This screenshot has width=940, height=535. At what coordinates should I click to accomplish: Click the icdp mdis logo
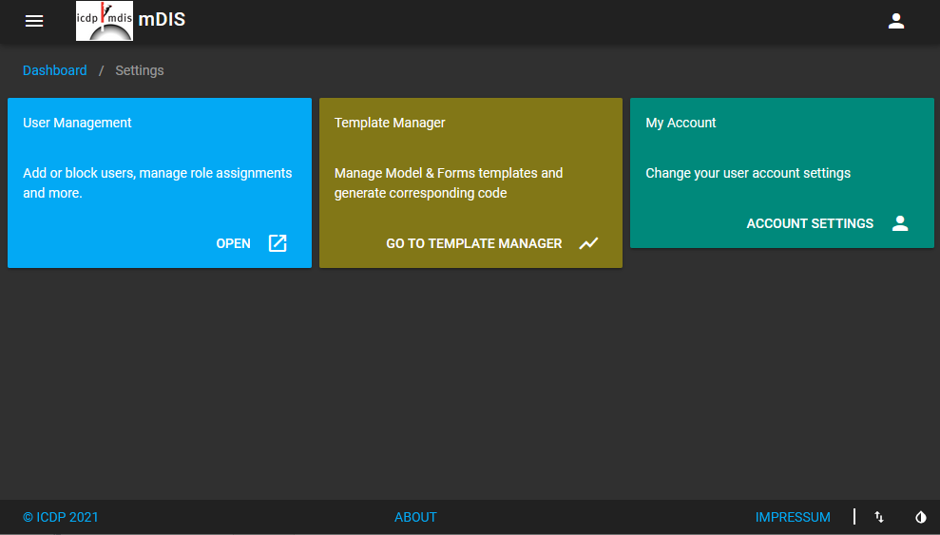pos(105,21)
